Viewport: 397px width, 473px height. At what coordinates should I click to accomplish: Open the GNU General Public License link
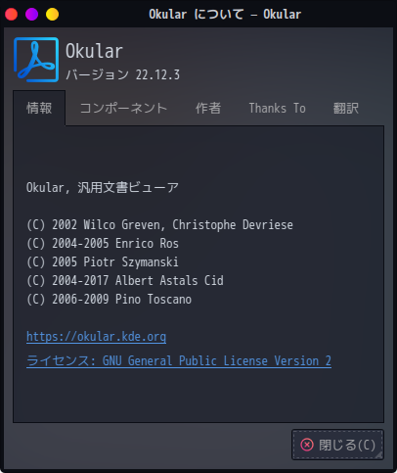[x=179, y=360]
